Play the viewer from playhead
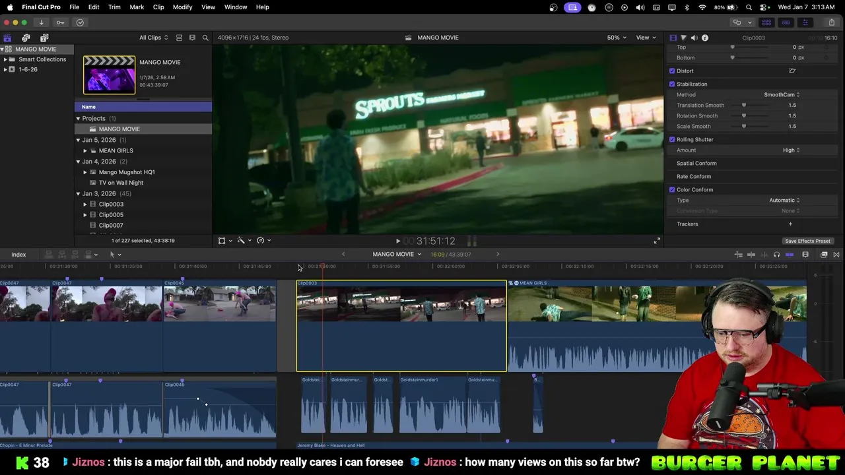The height and width of the screenshot is (475, 845). [x=397, y=241]
